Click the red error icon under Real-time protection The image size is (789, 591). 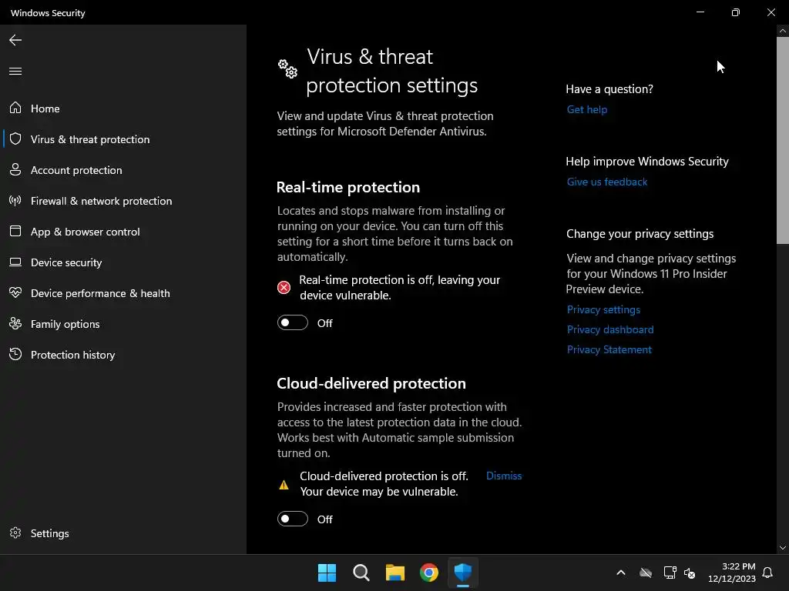coord(284,288)
